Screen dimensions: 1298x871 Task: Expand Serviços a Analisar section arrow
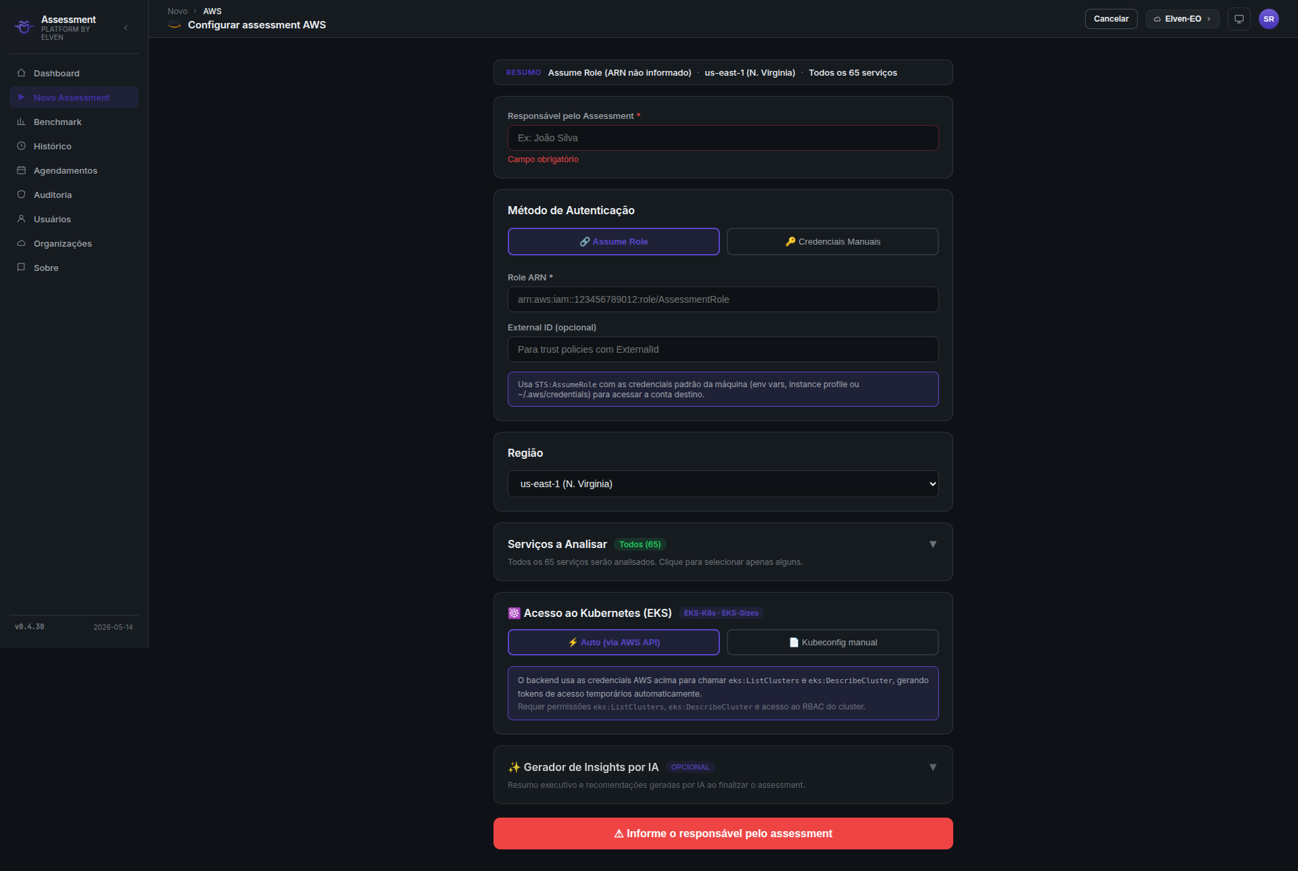933,545
